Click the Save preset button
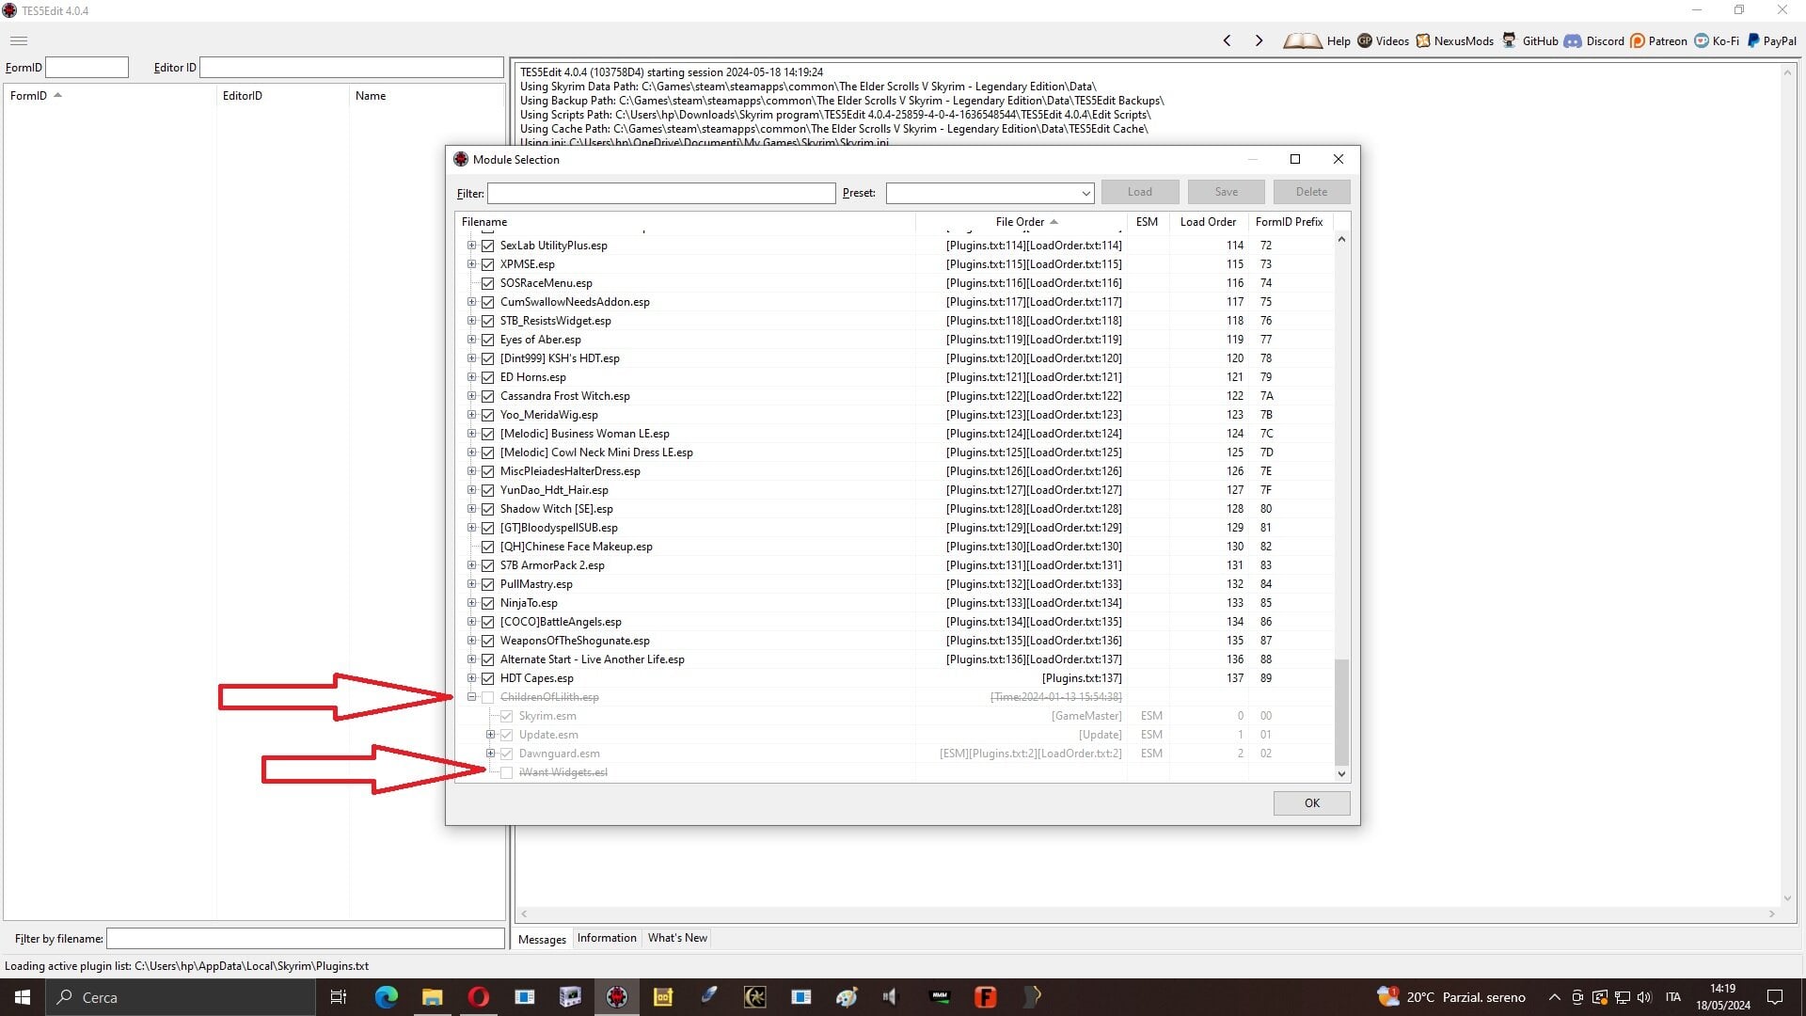The width and height of the screenshot is (1806, 1016). point(1226,192)
